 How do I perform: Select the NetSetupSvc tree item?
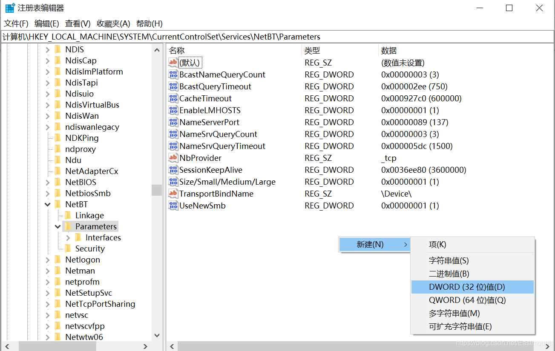point(89,293)
